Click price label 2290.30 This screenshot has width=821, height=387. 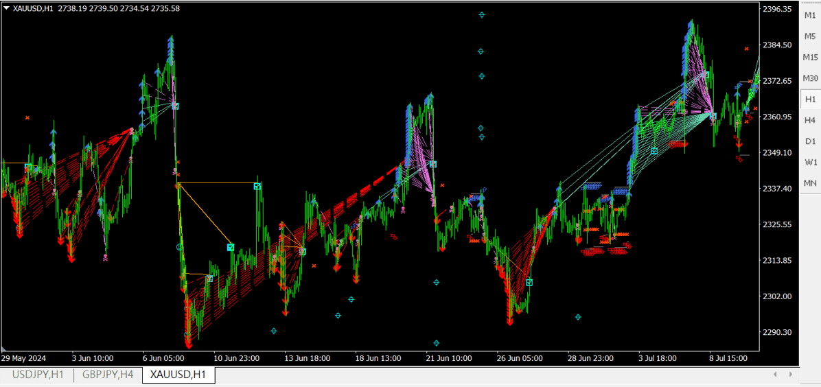pyautogui.click(x=776, y=332)
